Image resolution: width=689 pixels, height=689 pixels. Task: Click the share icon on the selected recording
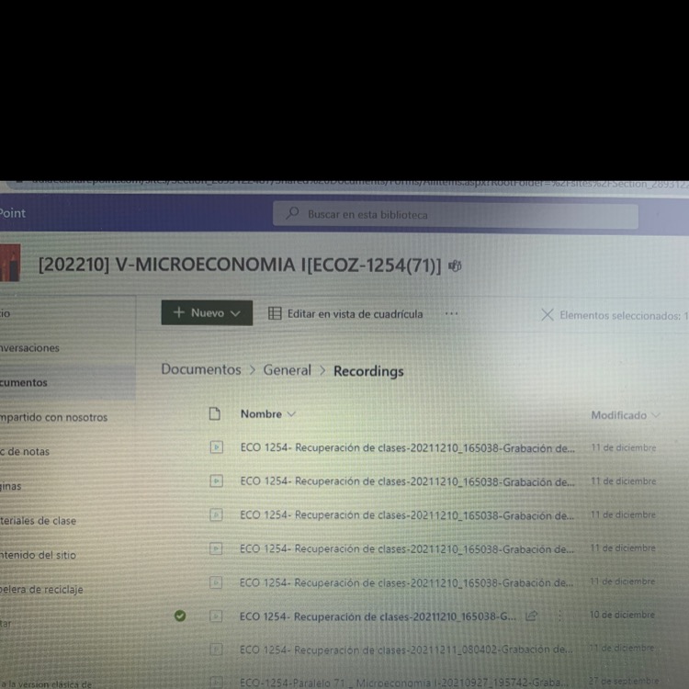pos(531,616)
